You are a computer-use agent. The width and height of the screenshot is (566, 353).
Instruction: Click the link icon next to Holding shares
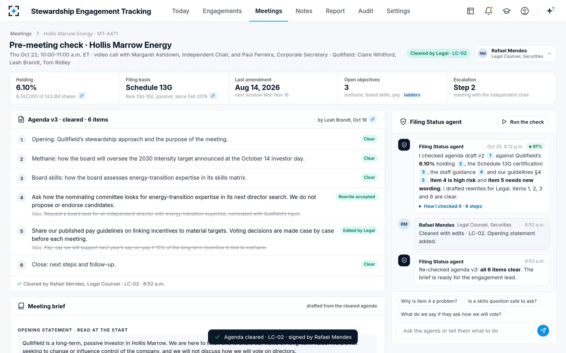[x=82, y=96]
